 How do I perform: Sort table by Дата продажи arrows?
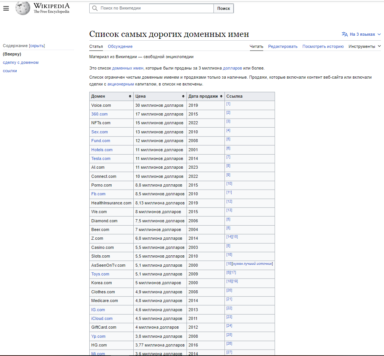pos(221,96)
